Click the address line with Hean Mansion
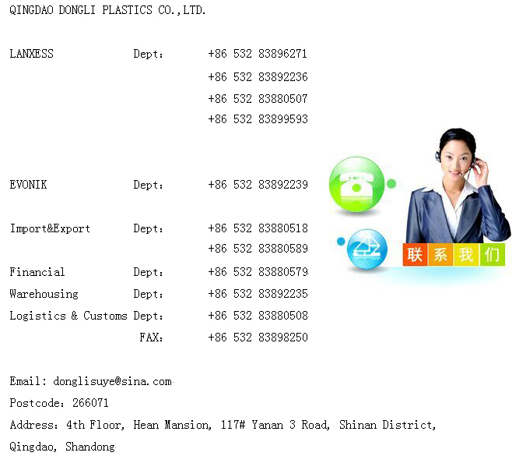Screen dimensions: 512x456 coord(223,425)
